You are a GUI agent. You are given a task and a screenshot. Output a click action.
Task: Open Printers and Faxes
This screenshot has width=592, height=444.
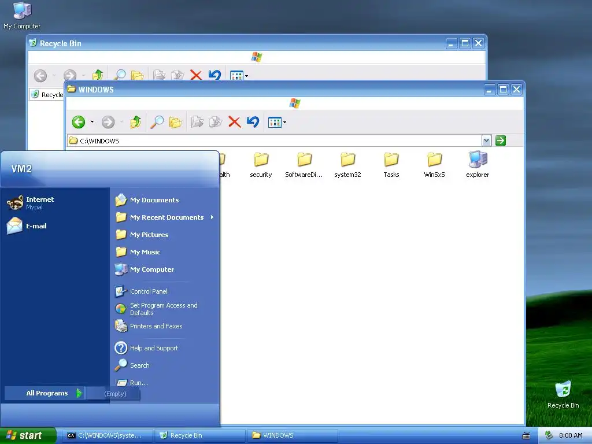click(x=165, y=326)
